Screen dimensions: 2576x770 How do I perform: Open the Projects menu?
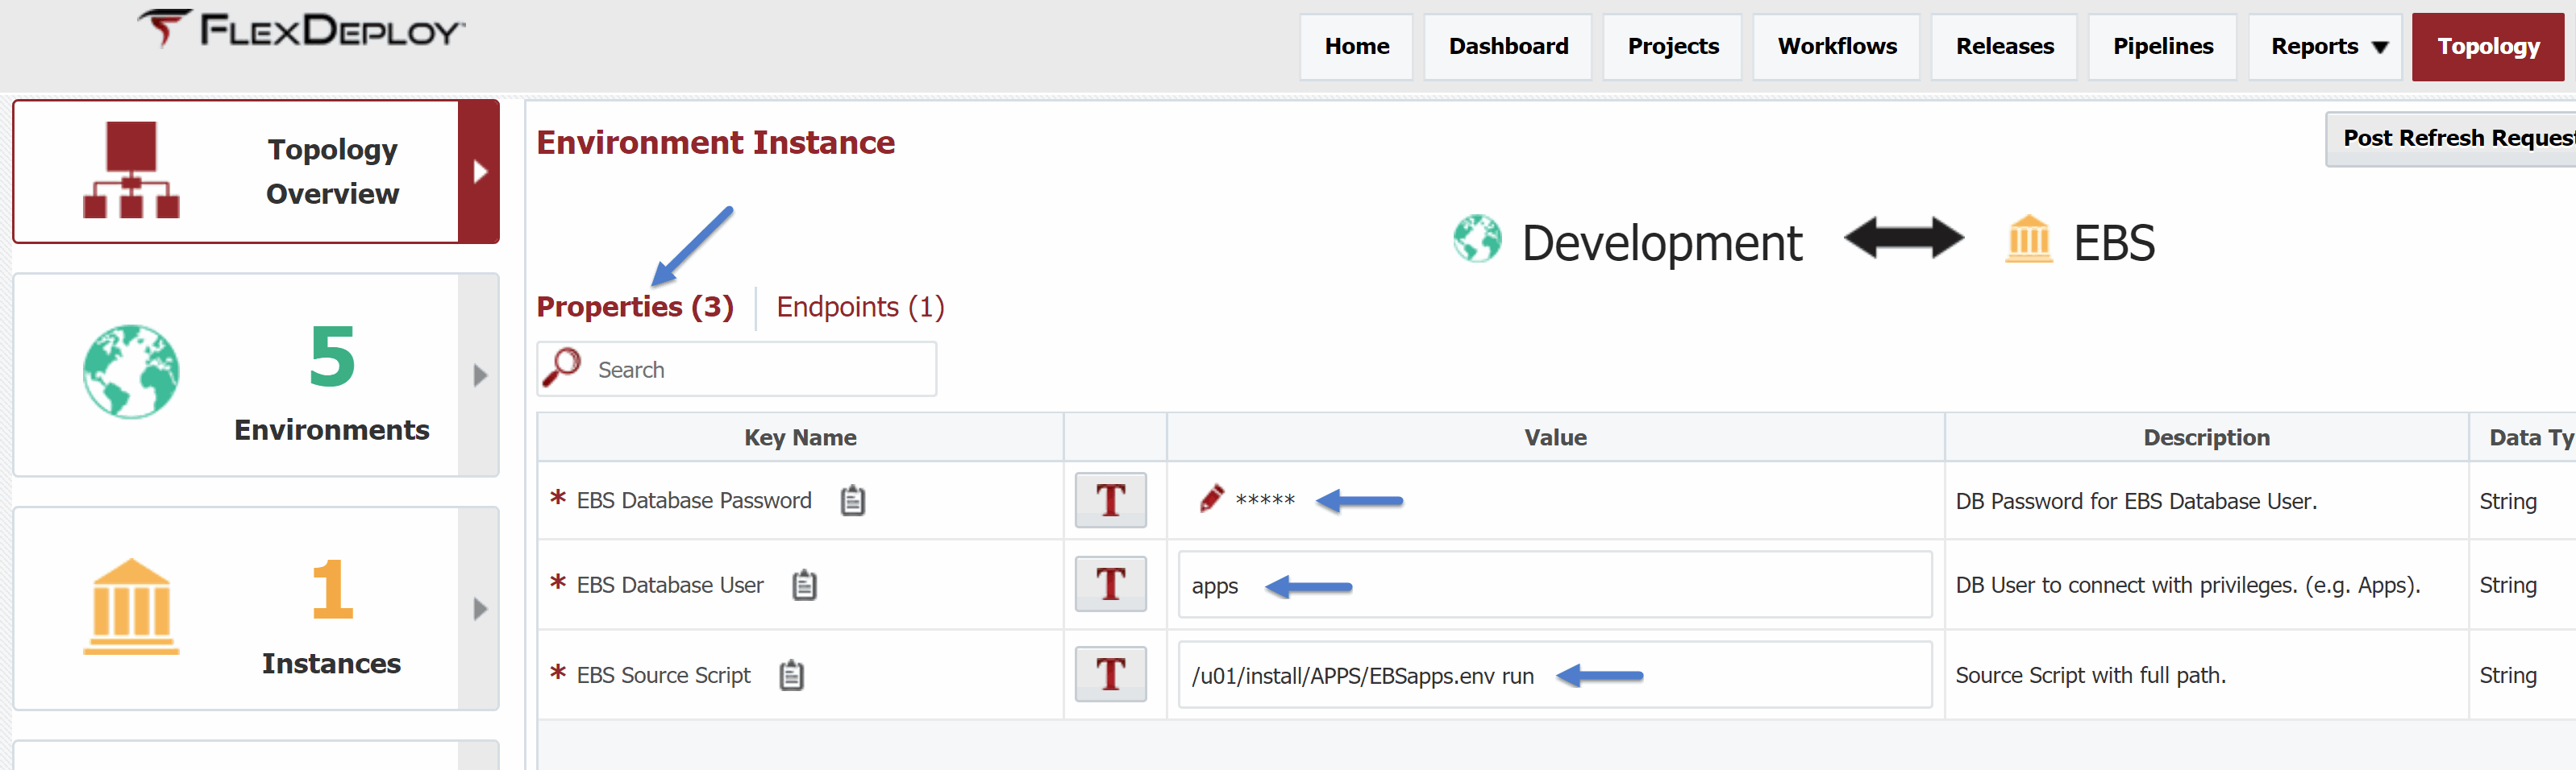pos(1672,47)
